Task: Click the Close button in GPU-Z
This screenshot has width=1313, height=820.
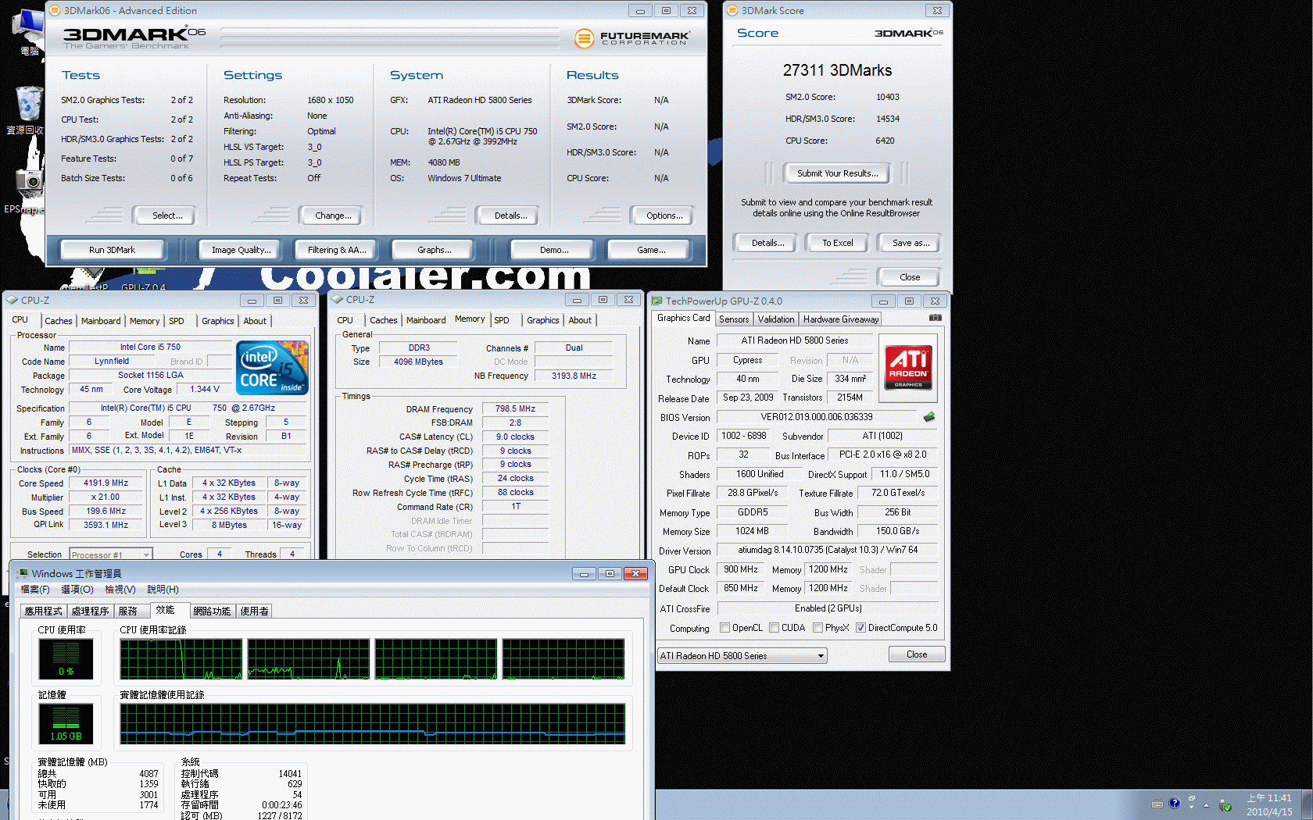Action: (917, 654)
